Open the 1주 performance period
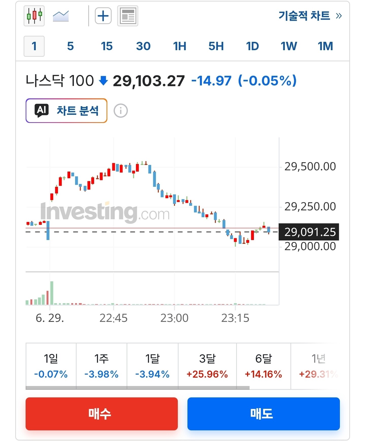Image resolution: width=365 pixels, height=441 pixels. [x=101, y=365]
